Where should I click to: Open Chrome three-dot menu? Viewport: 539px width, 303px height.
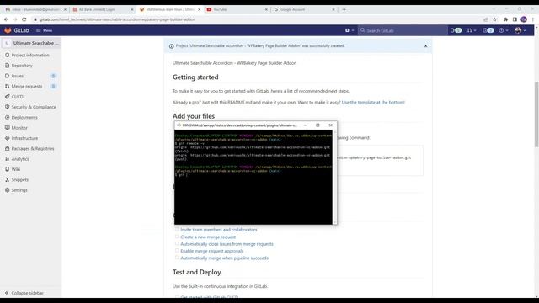pyautogui.click(x=533, y=19)
